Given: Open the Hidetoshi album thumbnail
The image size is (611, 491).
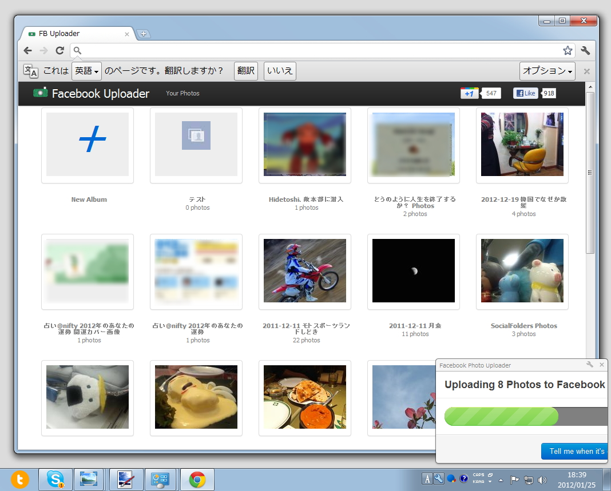Looking at the screenshot, I should pos(305,145).
